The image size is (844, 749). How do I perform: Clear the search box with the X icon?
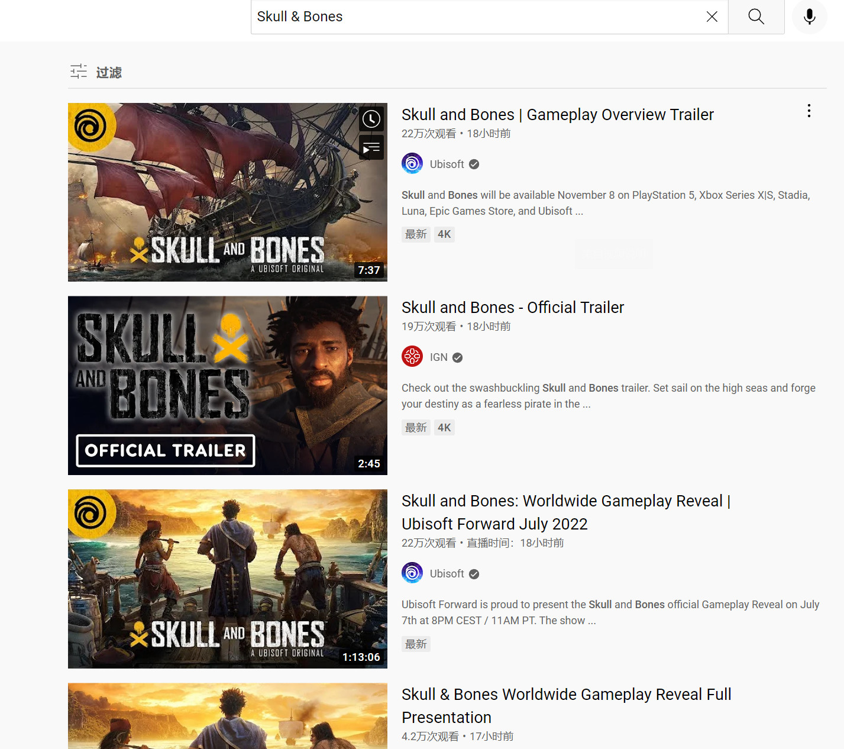pos(712,17)
